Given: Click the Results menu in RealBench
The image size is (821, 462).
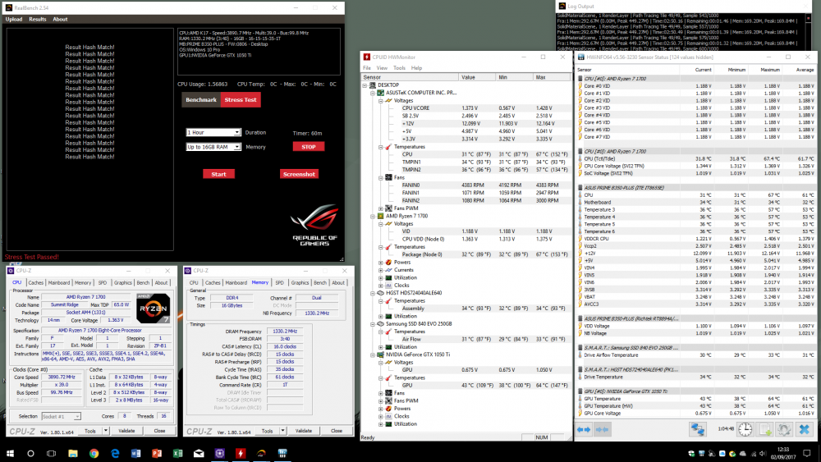Looking at the screenshot, I should pos(38,19).
